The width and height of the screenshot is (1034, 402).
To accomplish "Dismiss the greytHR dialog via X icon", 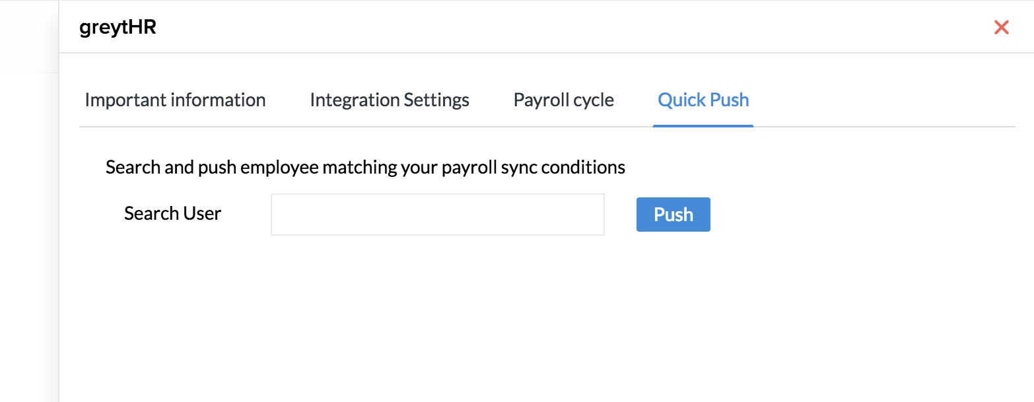I will (x=1001, y=27).
